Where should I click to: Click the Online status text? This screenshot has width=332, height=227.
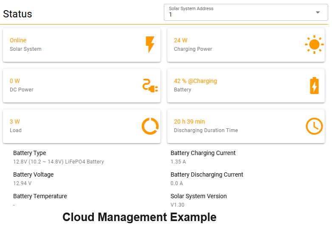point(18,40)
